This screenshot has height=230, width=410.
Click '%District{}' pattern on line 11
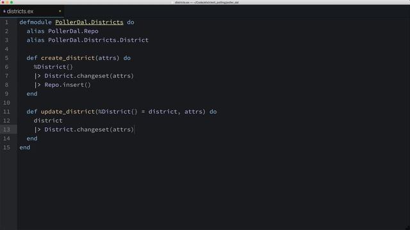point(118,112)
